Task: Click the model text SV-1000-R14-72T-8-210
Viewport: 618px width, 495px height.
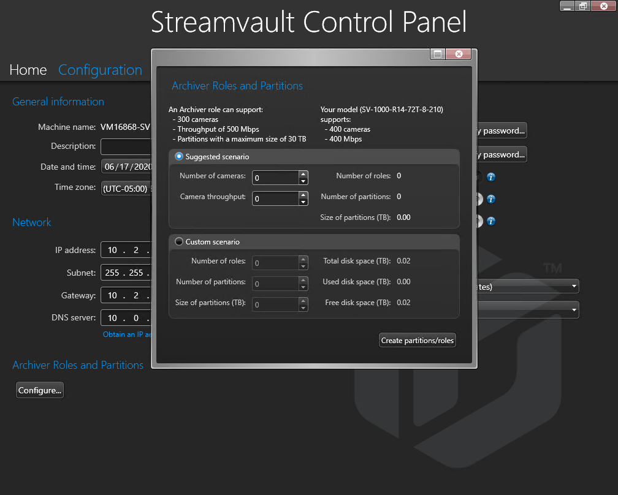Action: click(x=401, y=110)
